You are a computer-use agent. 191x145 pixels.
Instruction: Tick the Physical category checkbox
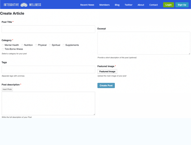tap(36, 45)
